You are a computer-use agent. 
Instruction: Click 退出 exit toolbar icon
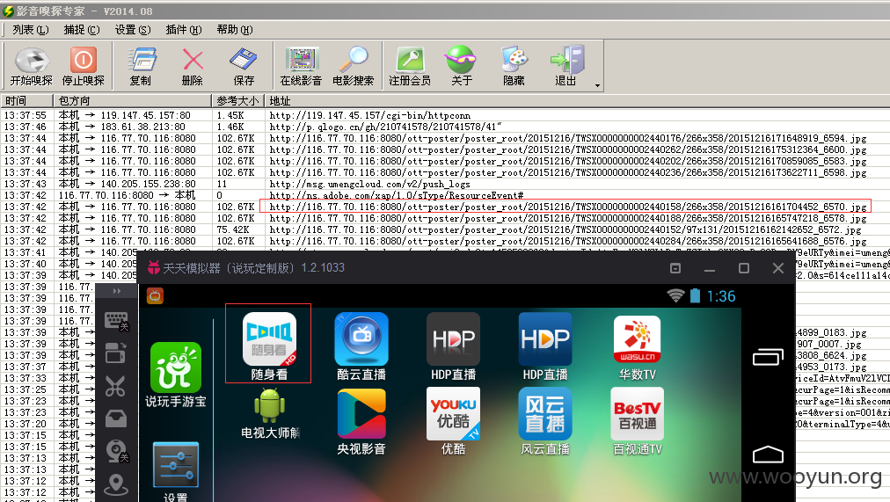coord(565,66)
